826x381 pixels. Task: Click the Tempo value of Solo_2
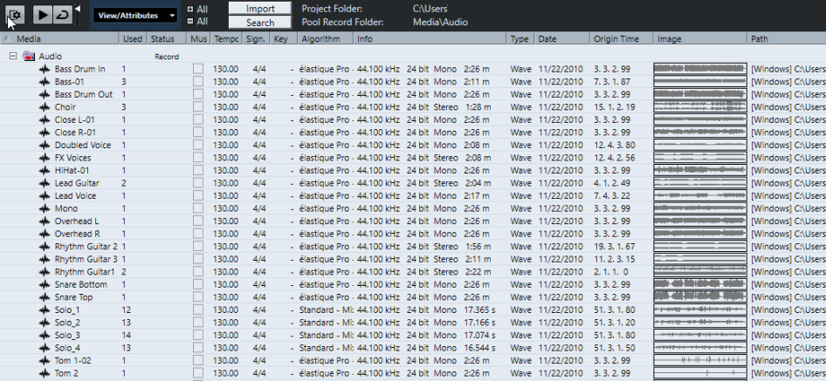225,323
